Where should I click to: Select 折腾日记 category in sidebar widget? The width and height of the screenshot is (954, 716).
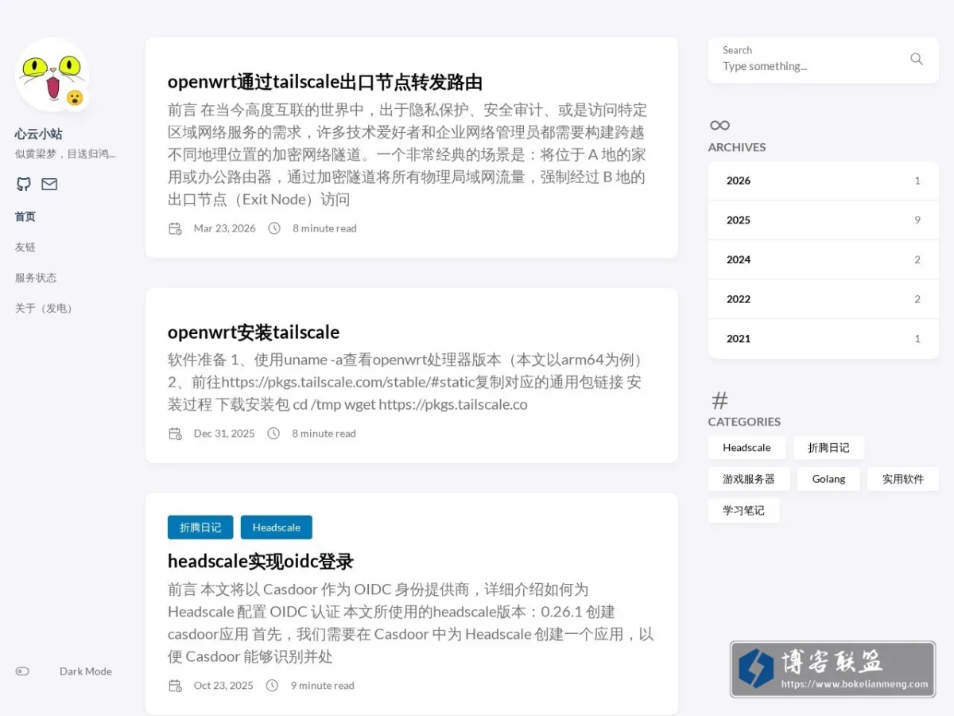(828, 448)
